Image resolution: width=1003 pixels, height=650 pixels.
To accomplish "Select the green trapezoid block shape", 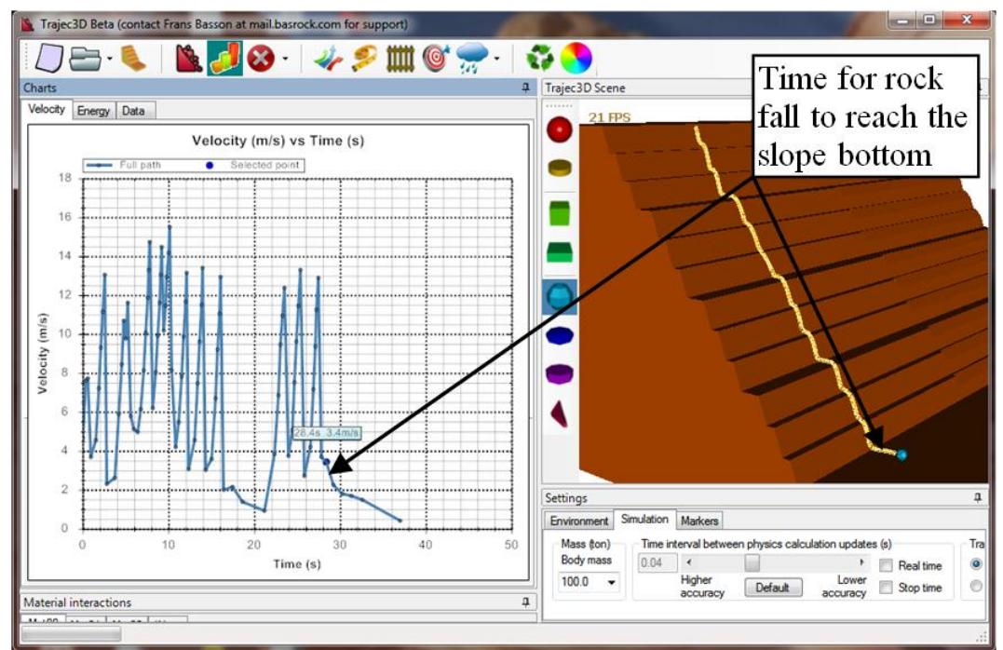I will pyautogui.click(x=560, y=252).
